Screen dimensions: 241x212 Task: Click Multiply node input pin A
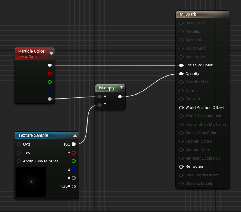tap(99, 97)
